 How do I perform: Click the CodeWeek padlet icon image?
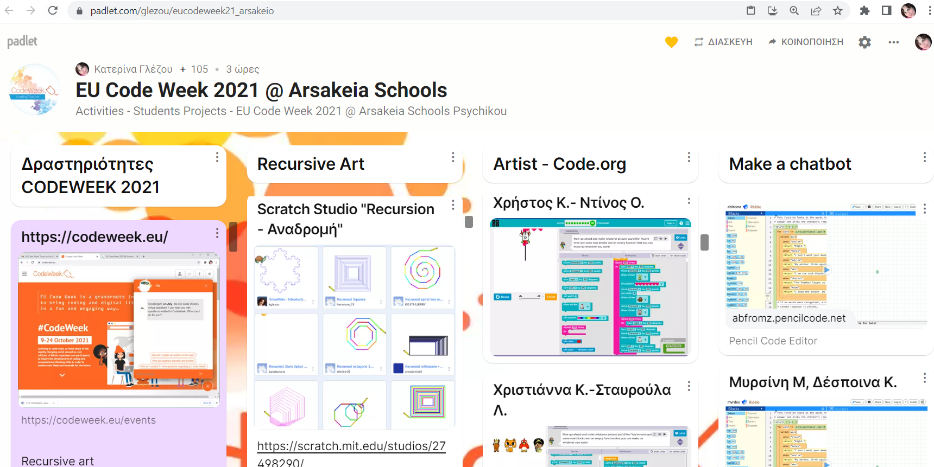[x=34, y=89]
